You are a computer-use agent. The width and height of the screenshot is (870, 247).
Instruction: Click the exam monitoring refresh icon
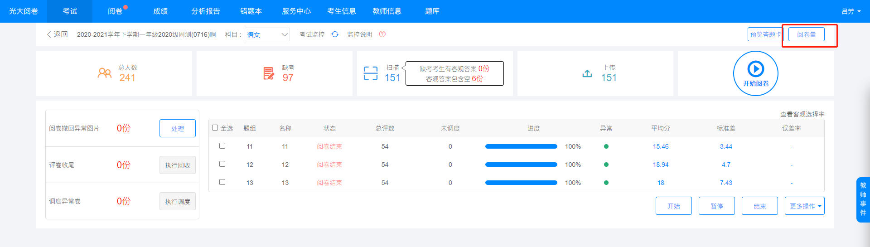coord(335,34)
